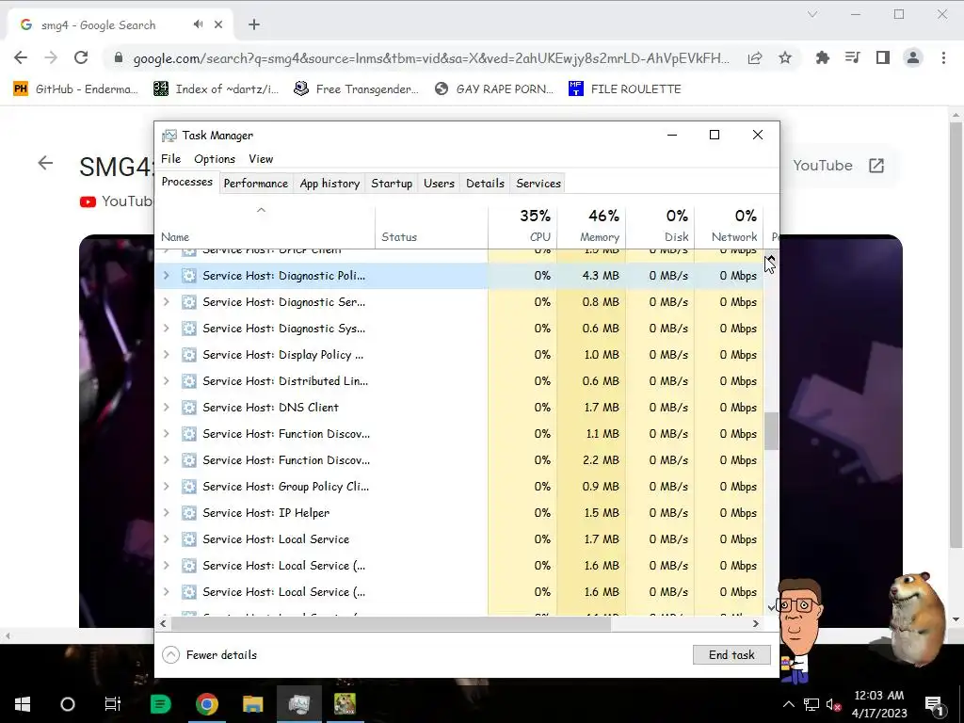Screen dimensions: 964x723
Task: Close the smg4 Google Search tab
Action: [218, 24]
